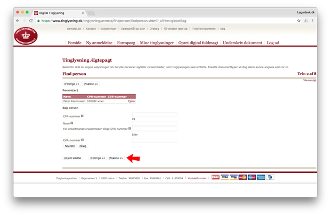Click the (G)em kladde button

tap(73, 158)
